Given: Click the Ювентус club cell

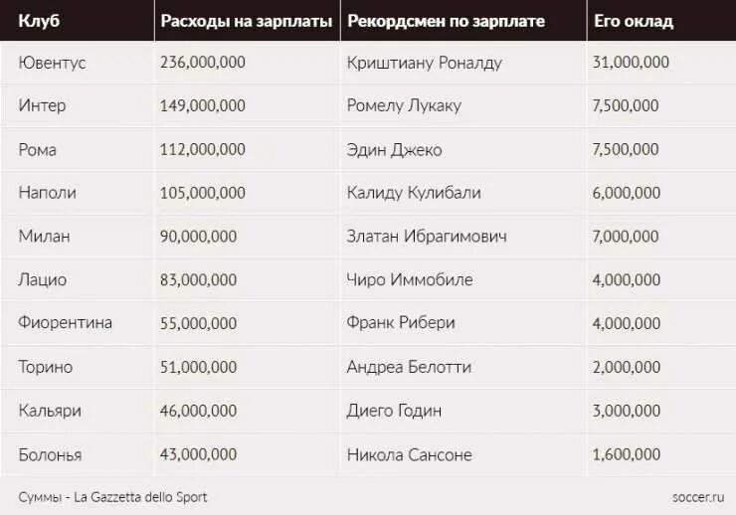Looking at the screenshot, I should 52,63.
